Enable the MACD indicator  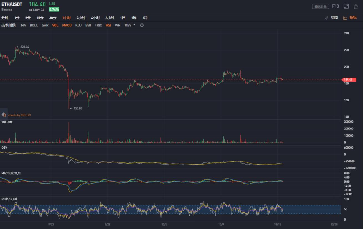67,25
